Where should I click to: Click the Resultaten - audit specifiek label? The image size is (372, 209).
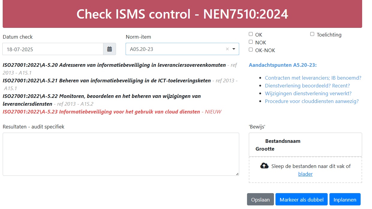34,127
